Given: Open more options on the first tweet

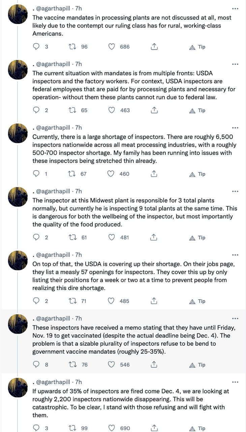Looking at the screenshot, I should tap(235, 8).
